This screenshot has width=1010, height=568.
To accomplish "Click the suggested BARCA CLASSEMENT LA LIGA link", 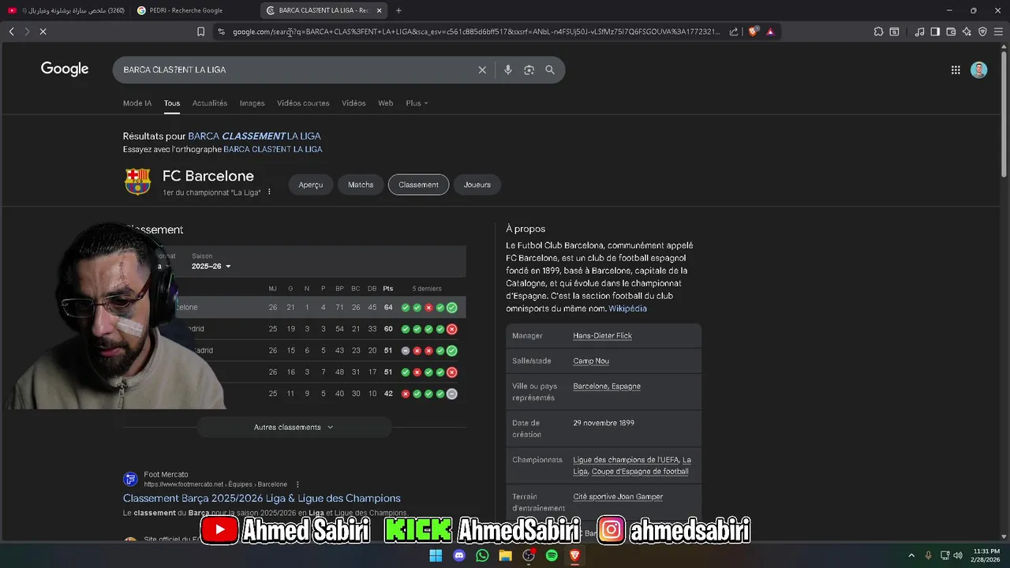I will click(254, 136).
